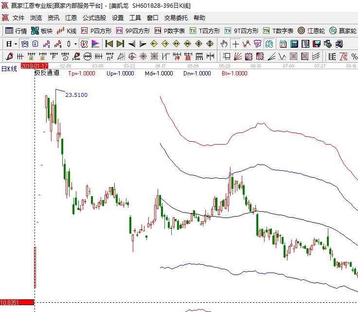Click yellow diamond horizontal-expand icon

[176, 44]
